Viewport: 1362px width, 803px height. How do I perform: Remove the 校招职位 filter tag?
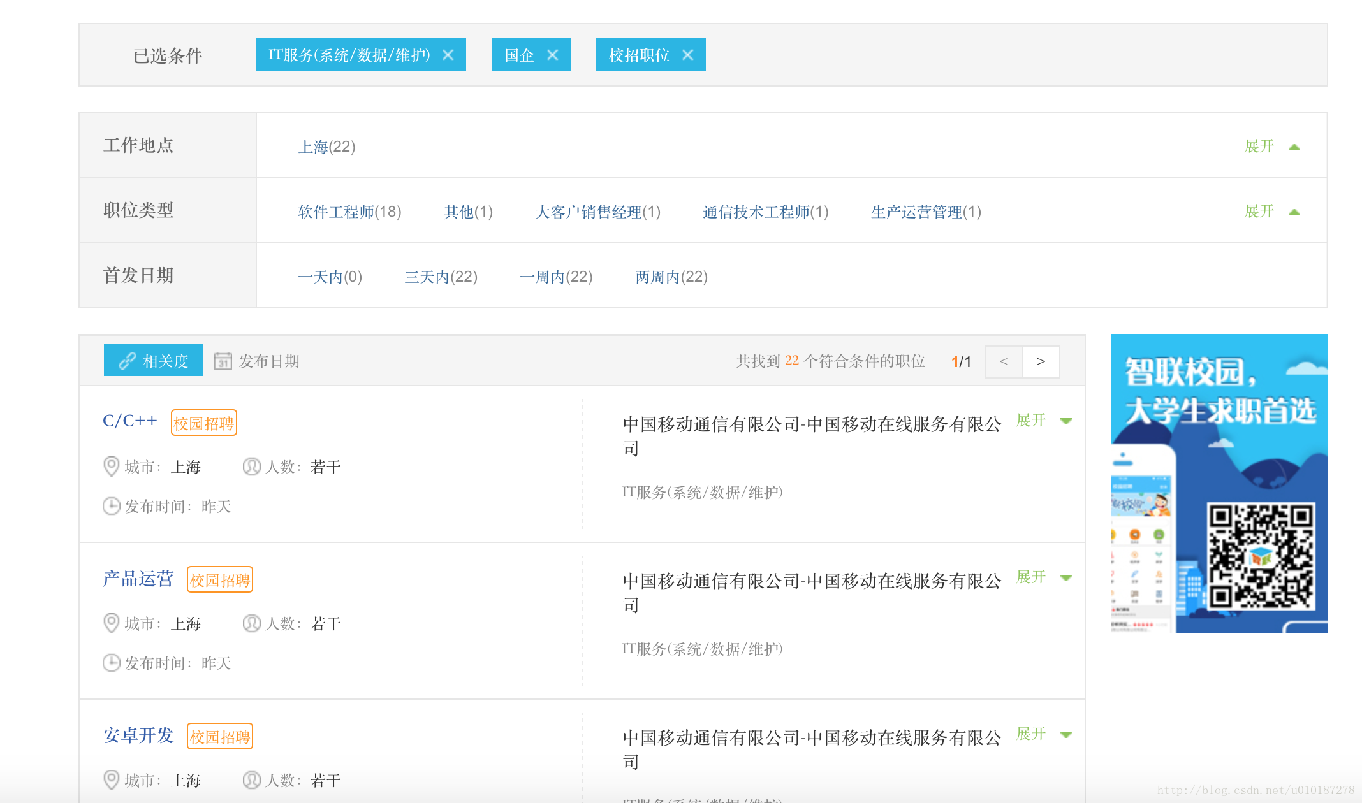coord(687,55)
